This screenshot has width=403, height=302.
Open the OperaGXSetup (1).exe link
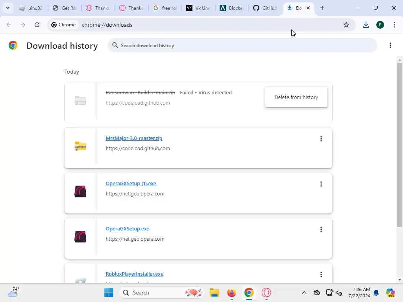click(131, 183)
